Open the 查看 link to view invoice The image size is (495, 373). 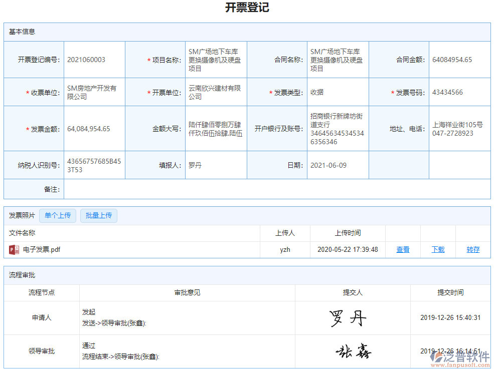(402, 249)
